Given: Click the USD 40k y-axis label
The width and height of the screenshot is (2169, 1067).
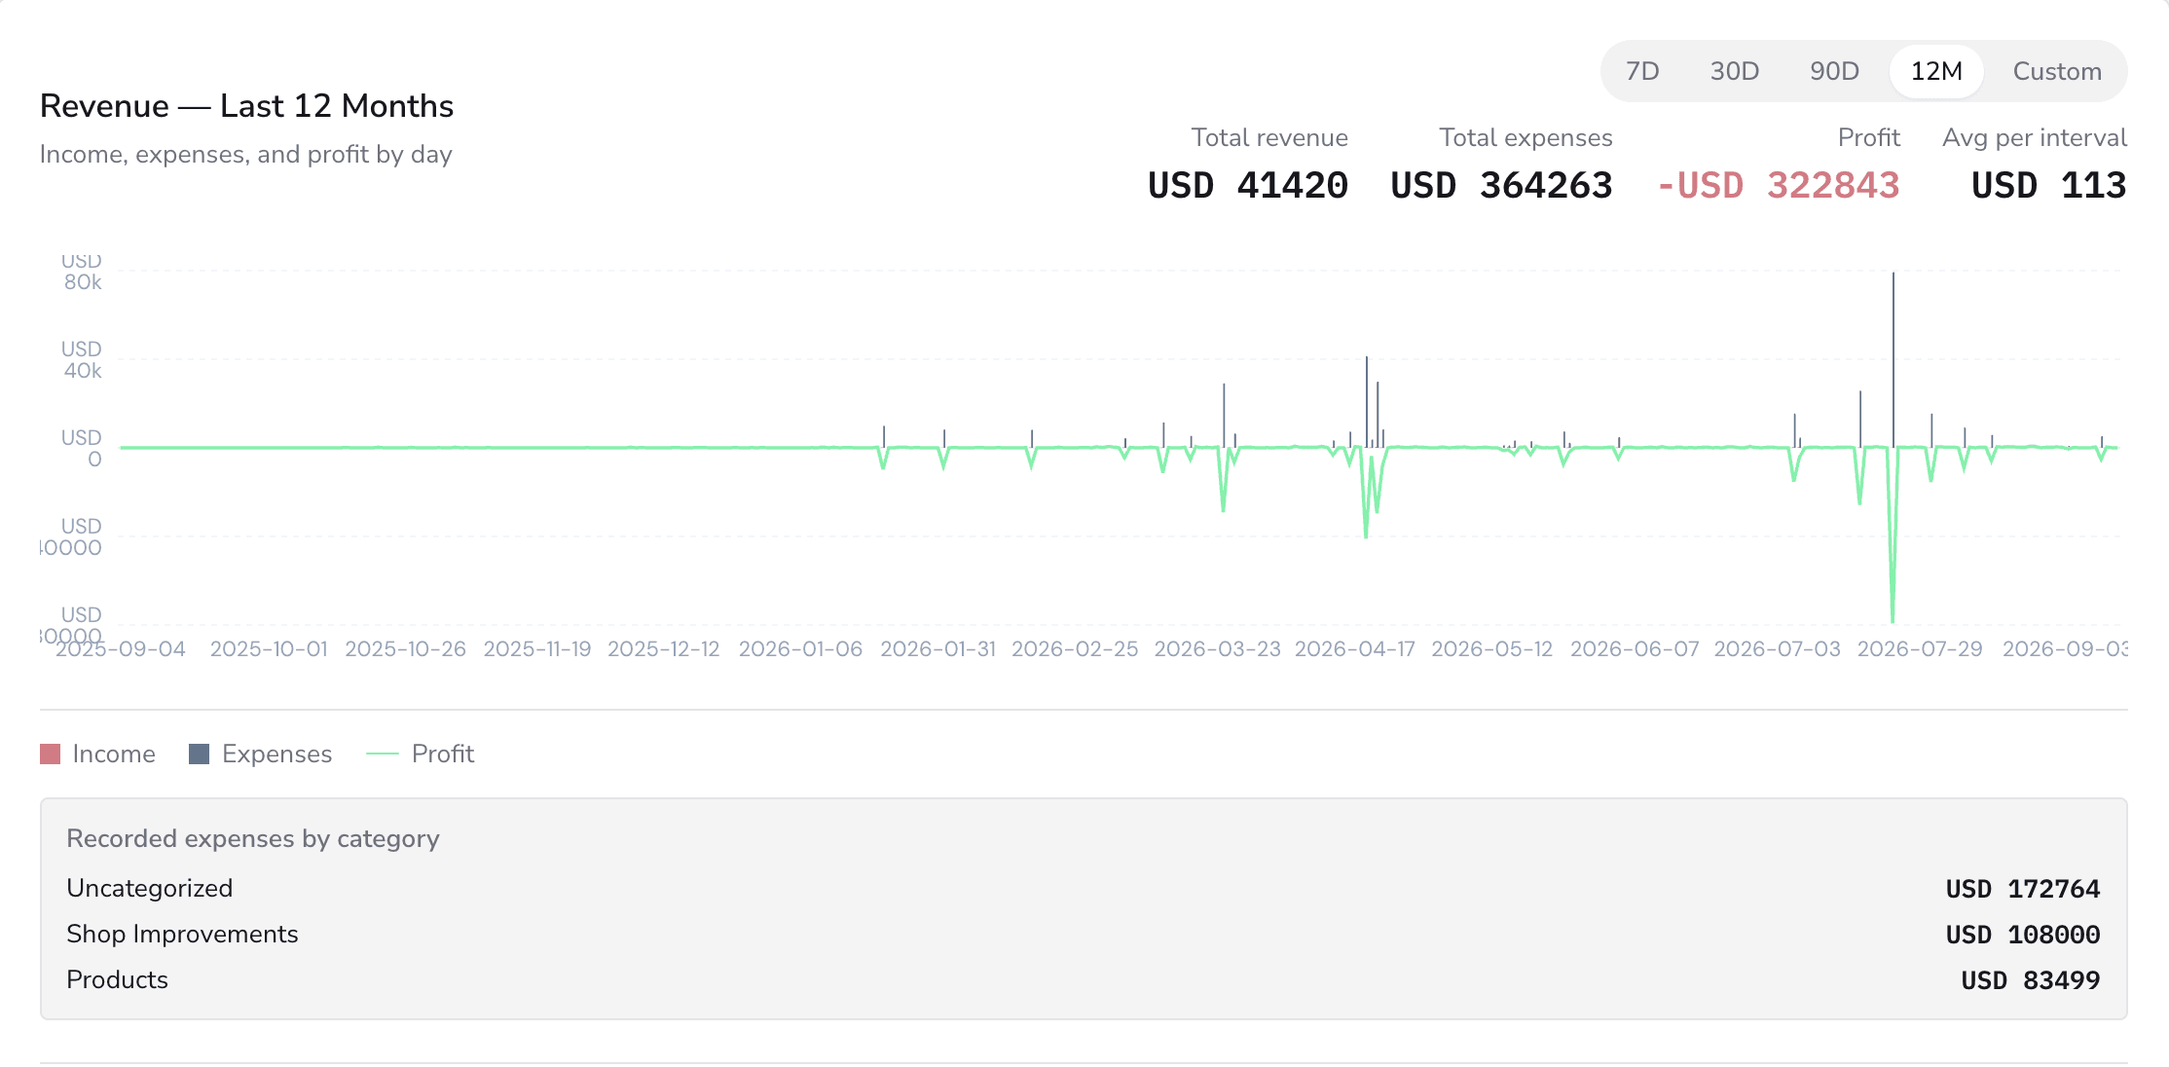Looking at the screenshot, I should click(x=82, y=359).
